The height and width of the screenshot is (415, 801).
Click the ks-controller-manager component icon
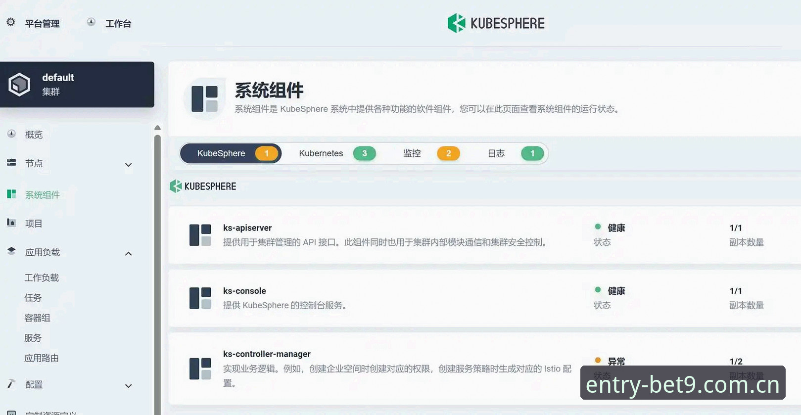click(x=200, y=369)
